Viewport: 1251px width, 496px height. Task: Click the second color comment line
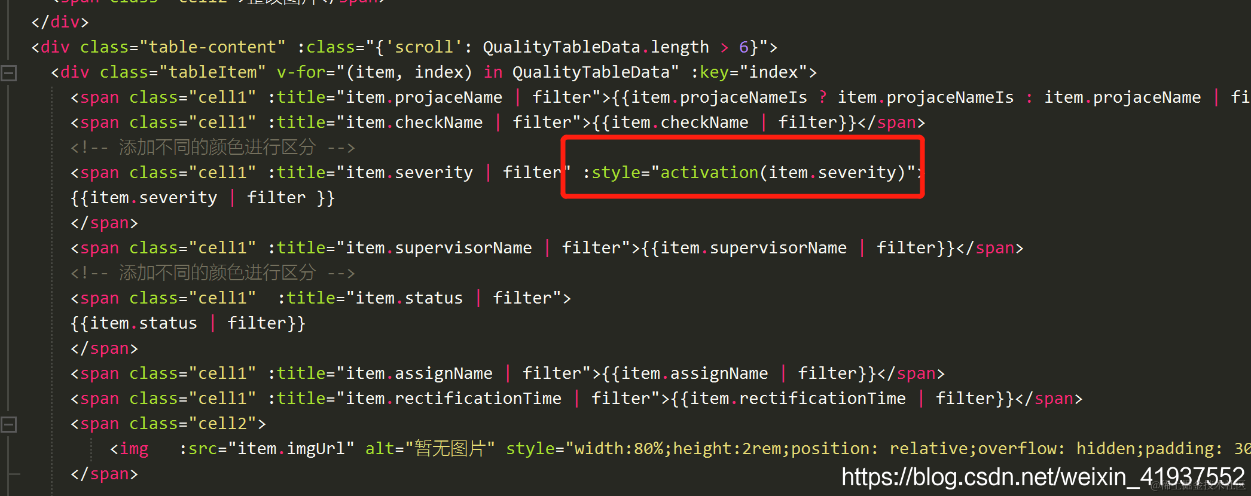(x=213, y=273)
